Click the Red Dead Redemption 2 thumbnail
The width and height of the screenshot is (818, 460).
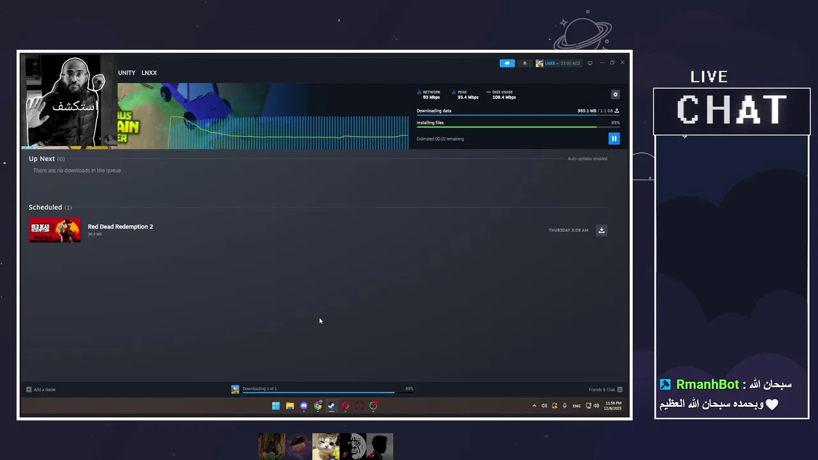pos(55,230)
